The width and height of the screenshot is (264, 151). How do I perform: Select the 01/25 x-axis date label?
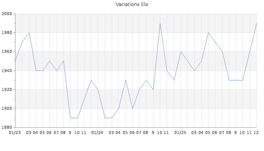click(x=180, y=133)
